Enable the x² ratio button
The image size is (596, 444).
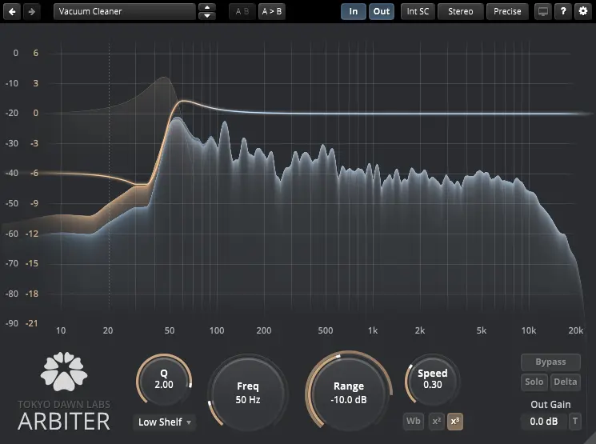436,421
